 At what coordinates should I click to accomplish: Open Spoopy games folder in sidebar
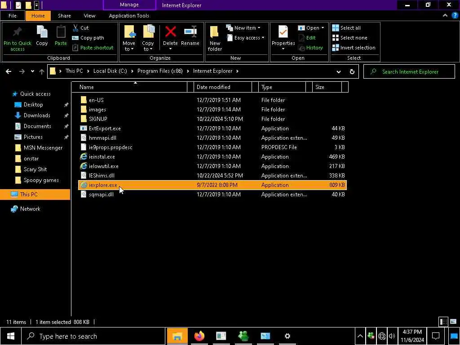[x=41, y=180]
